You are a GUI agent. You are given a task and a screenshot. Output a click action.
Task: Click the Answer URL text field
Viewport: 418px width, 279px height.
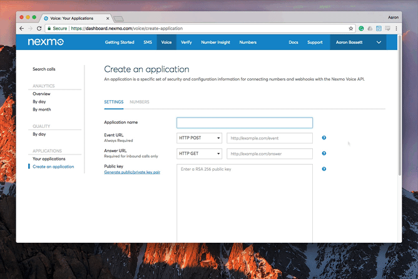tap(270, 154)
